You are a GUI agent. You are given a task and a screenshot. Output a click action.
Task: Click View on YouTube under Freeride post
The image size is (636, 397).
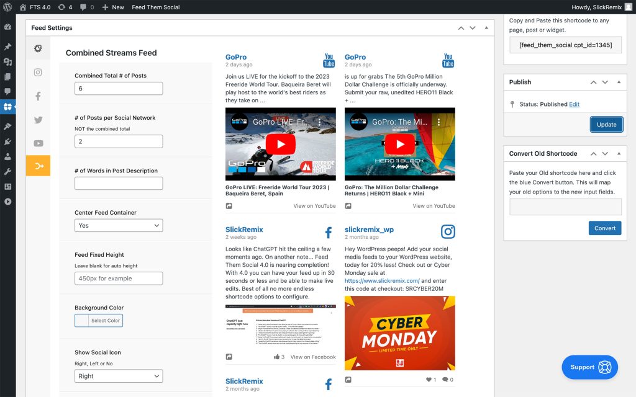pyautogui.click(x=314, y=206)
